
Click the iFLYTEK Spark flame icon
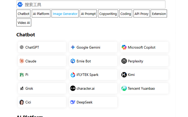pyautogui.click(x=73, y=75)
